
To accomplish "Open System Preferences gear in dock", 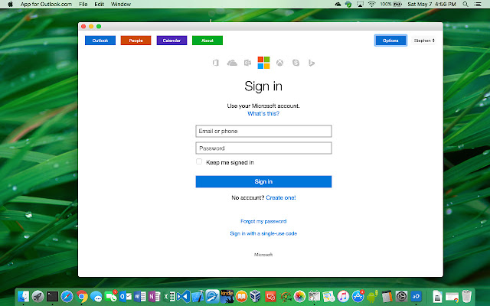I will pos(401,296).
